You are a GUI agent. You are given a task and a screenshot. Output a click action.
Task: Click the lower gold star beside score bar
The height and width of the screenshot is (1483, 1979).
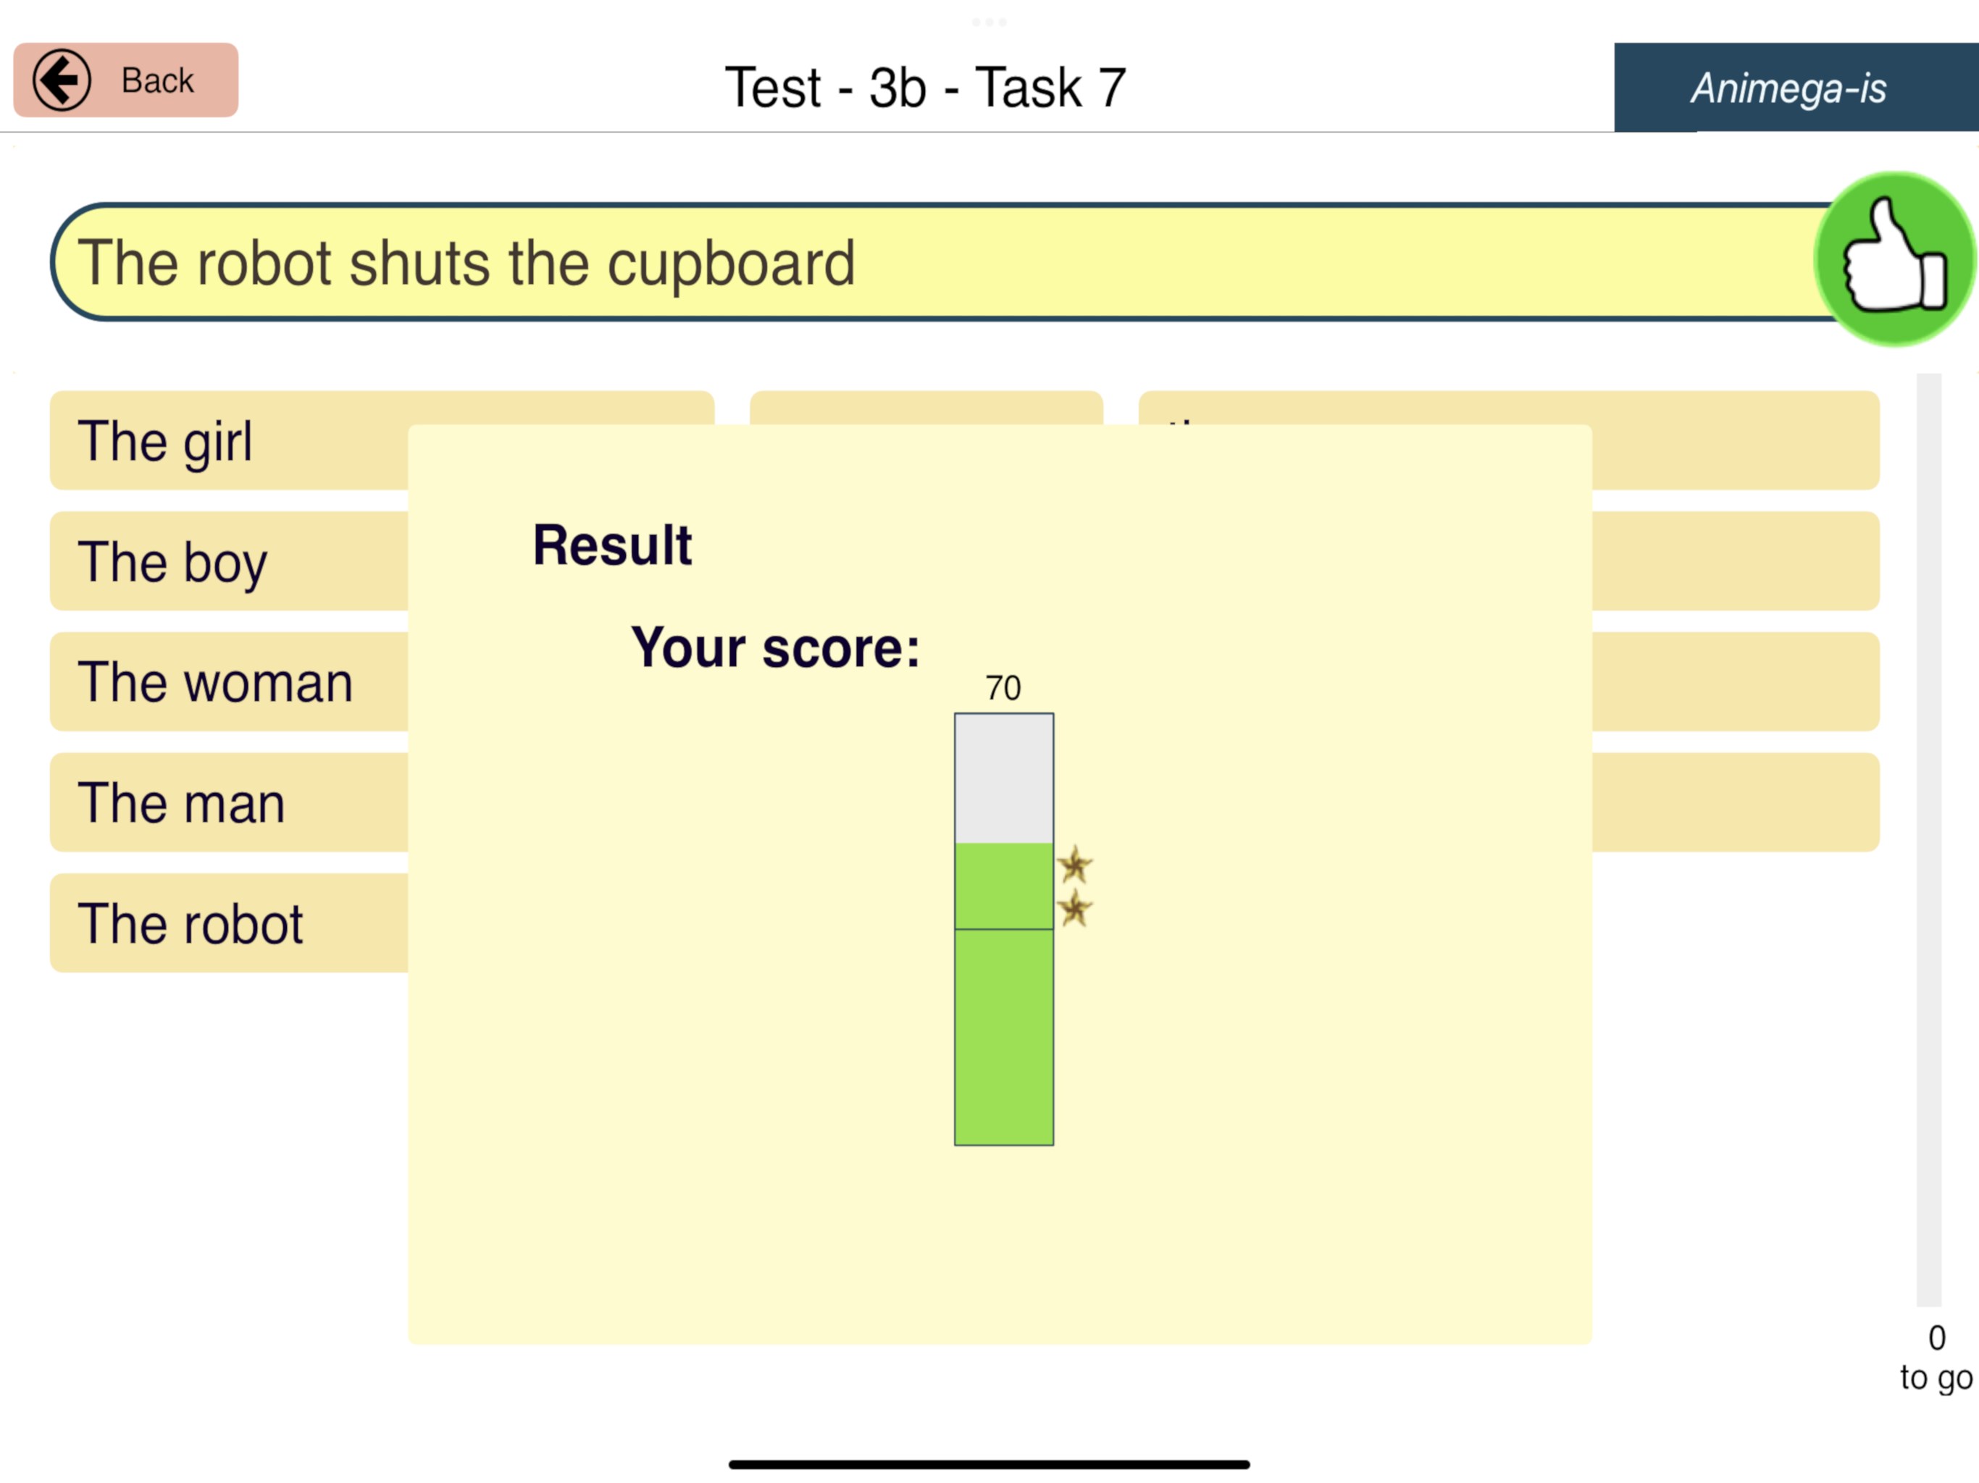point(1074,909)
